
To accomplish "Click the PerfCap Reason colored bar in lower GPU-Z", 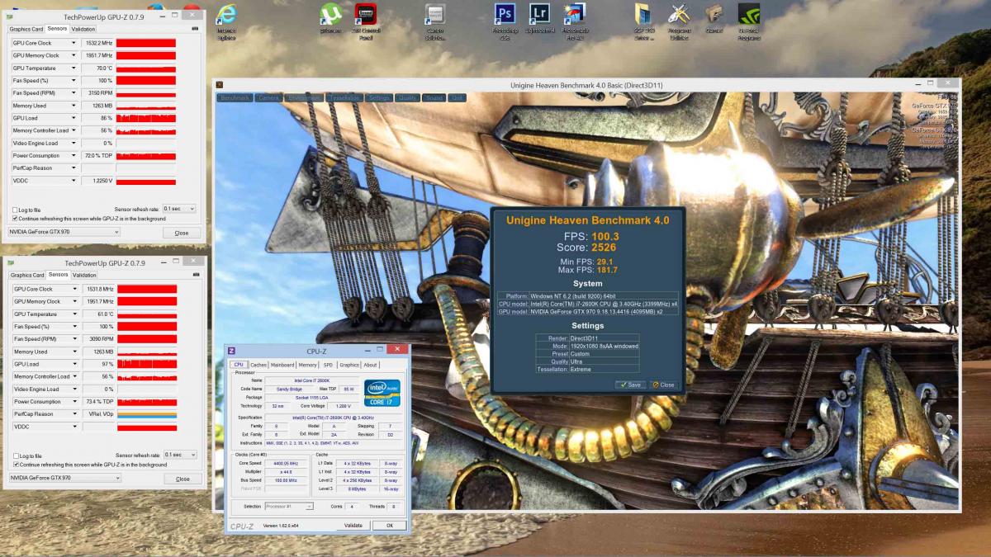I will click(x=147, y=414).
